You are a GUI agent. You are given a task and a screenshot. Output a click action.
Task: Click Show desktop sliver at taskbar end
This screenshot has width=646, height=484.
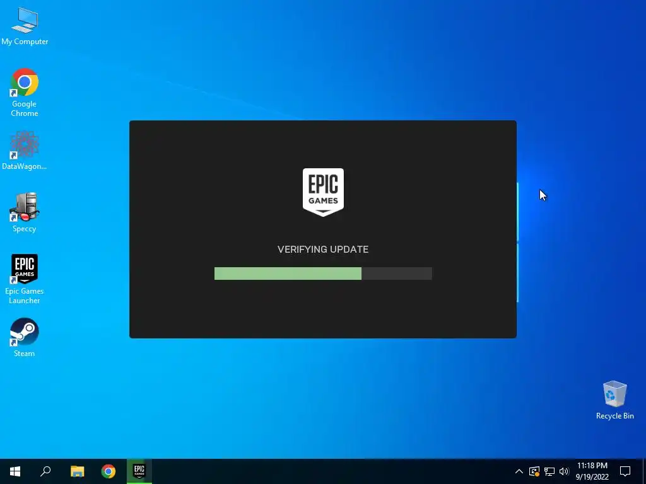(x=644, y=471)
